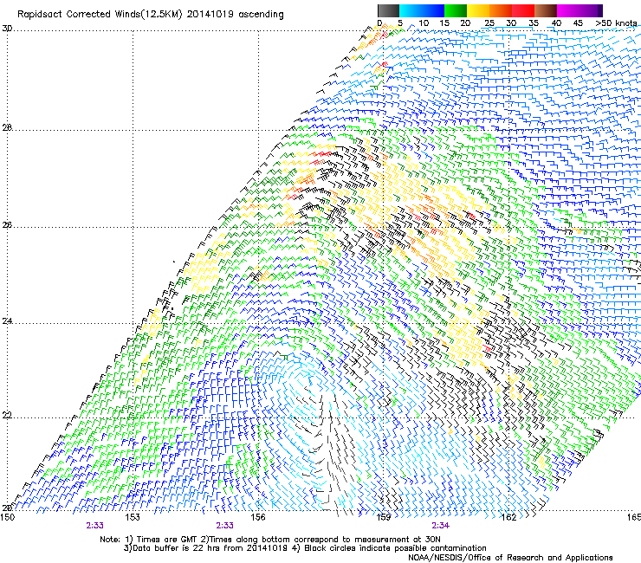The image size is (641, 563).
Task: Click the purple 2:33 label below 156
Action: (x=225, y=526)
